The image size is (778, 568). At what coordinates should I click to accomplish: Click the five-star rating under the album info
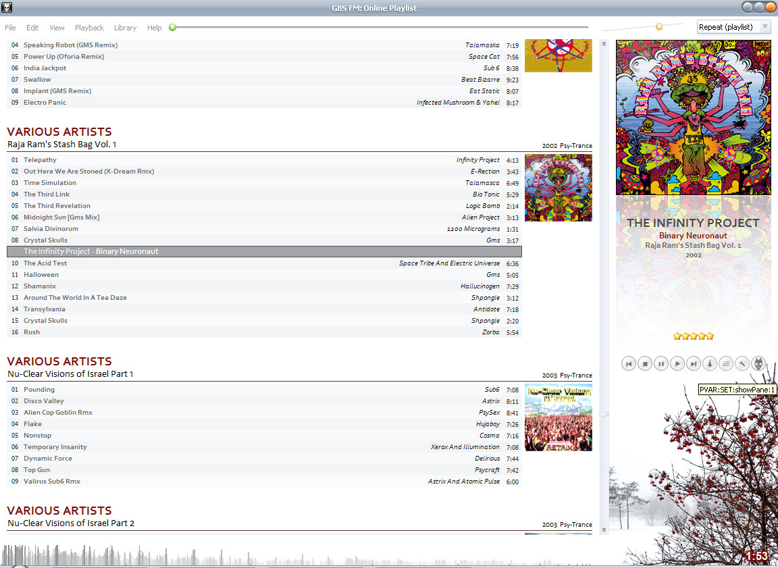coord(693,336)
